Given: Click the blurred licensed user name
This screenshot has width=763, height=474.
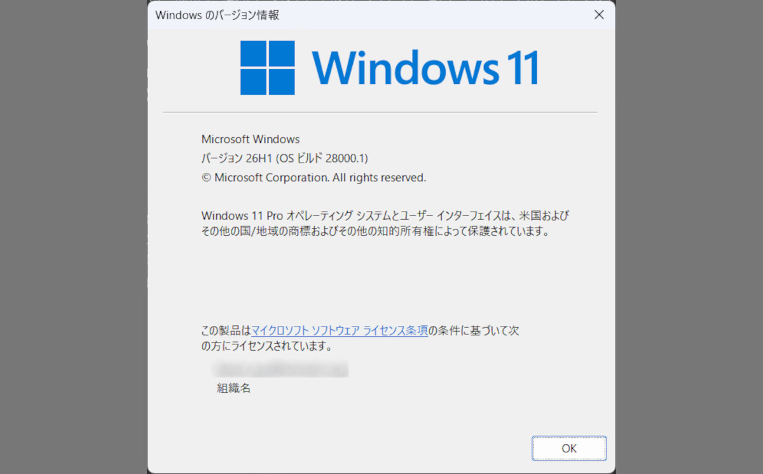Looking at the screenshot, I should click(283, 369).
